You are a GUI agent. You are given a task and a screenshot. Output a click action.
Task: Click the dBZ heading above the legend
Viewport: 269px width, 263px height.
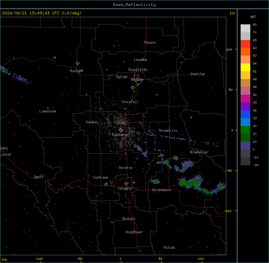coord(253,17)
